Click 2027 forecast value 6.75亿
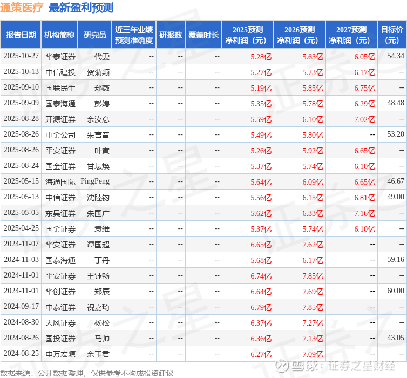The width and height of the screenshot is (407, 378). coord(365,88)
